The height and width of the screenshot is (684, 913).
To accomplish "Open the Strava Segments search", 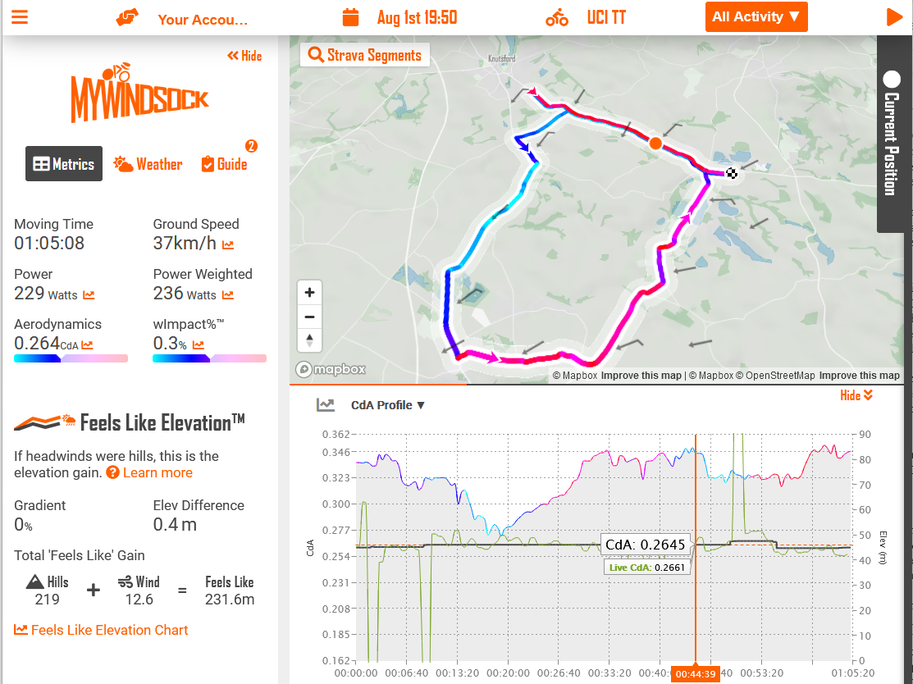I will (x=364, y=55).
